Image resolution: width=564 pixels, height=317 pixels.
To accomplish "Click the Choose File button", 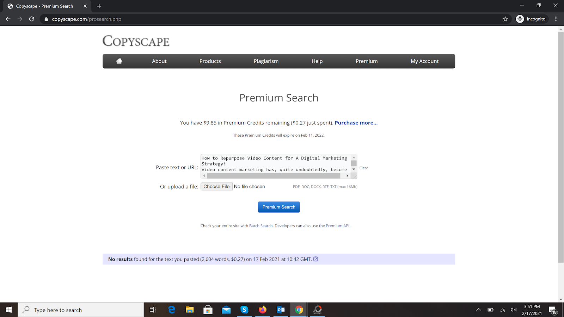I will (216, 187).
